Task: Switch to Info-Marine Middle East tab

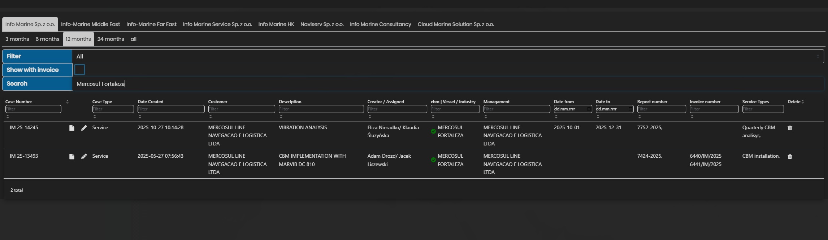Action: tap(90, 24)
